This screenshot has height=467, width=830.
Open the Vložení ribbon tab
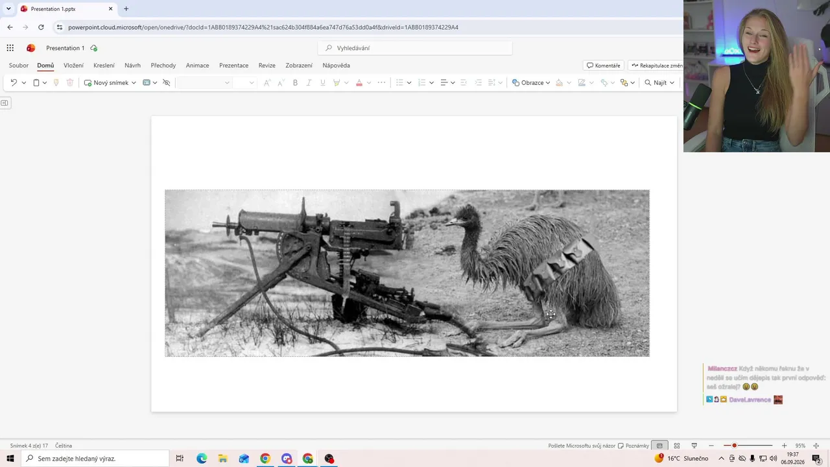(x=73, y=66)
